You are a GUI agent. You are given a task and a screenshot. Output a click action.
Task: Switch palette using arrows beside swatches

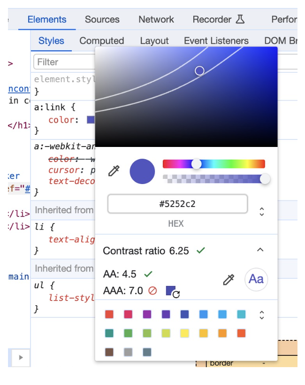tap(262, 315)
